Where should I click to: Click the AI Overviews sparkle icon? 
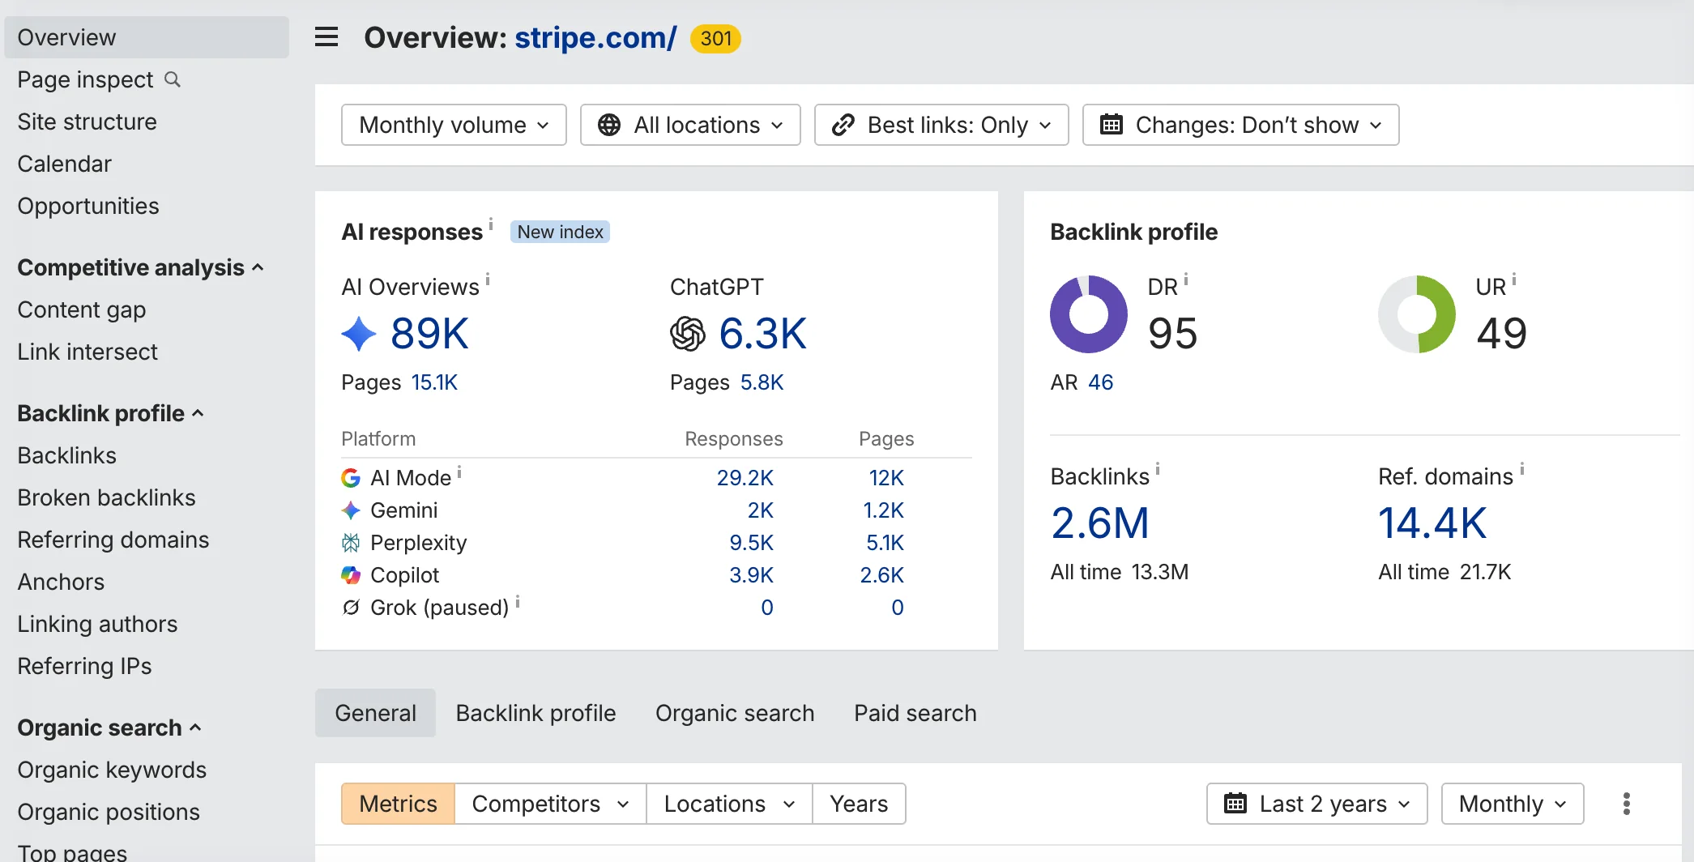359,334
